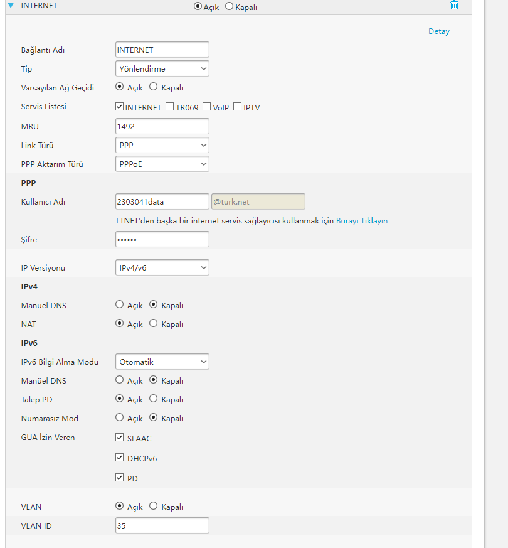Select Kapalı for NAT

pos(153,323)
